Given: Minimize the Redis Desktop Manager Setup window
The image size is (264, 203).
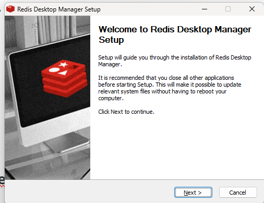Looking at the screenshot, I should 205,9.
